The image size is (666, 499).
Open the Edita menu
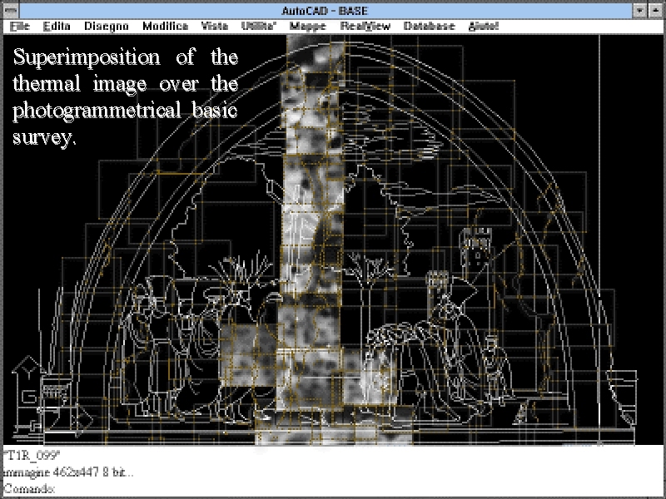tap(57, 27)
